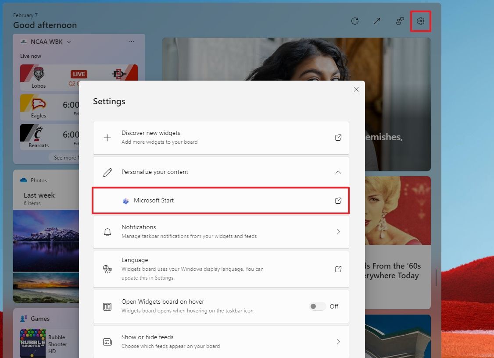Open the account profile icon
Viewport: 494px width, 358px height.
tap(400, 21)
